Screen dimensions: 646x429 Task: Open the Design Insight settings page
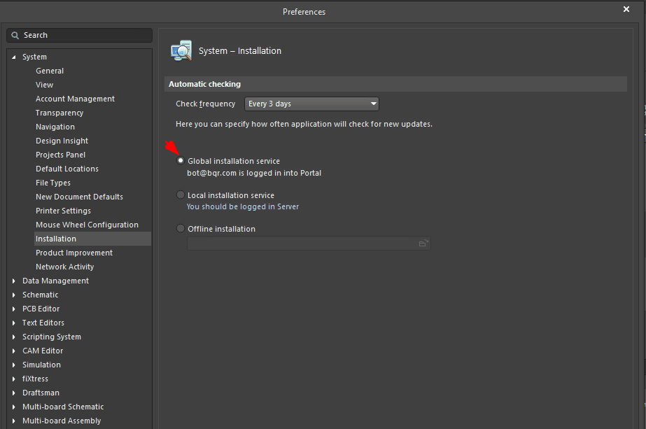pyautogui.click(x=62, y=141)
